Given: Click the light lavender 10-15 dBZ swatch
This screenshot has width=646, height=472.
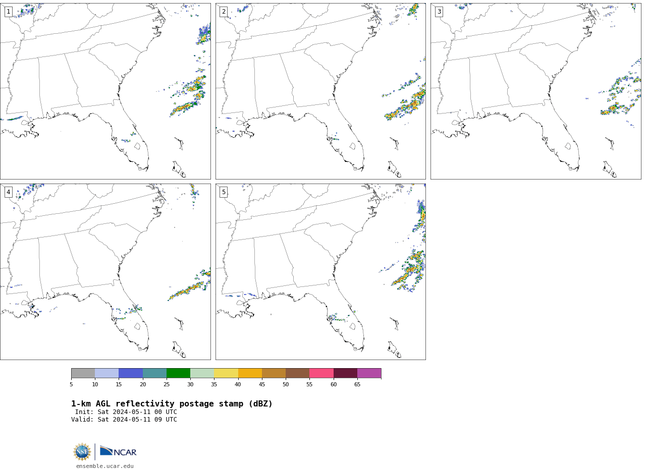Looking at the screenshot, I should pyautogui.click(x=107, y=373).
